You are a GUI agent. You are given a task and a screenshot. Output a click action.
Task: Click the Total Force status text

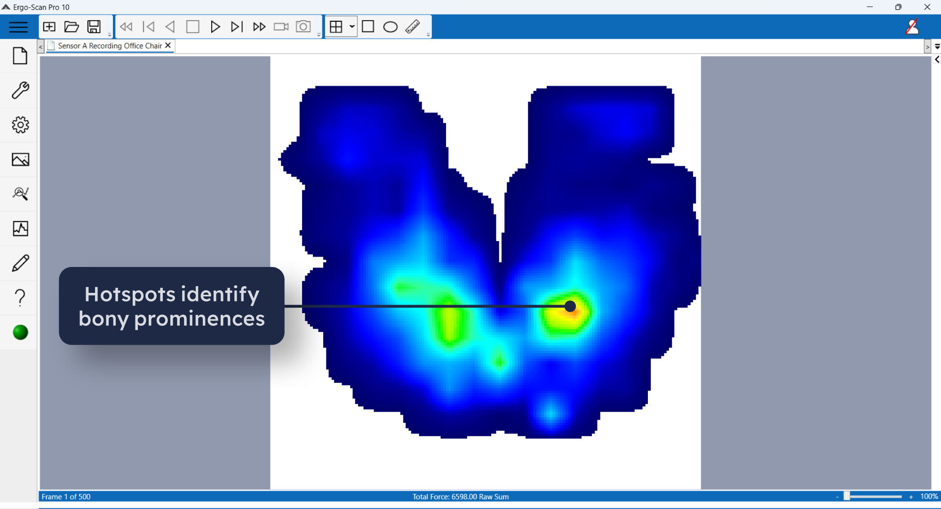pyautogui.click(x=461, y=497)
